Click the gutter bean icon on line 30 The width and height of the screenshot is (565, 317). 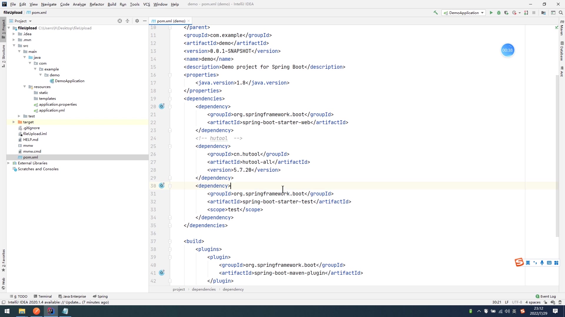pyautogui.click(x=162, y=186)
